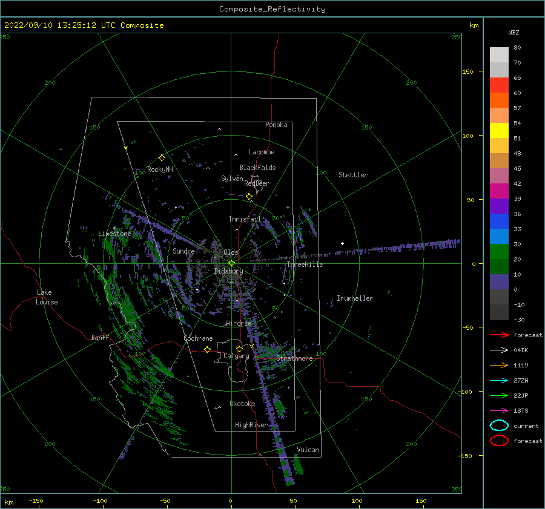The height and width of the screenshot is (509, 545).
Task: Select the Didsbury label
Action: click(228, 271)
